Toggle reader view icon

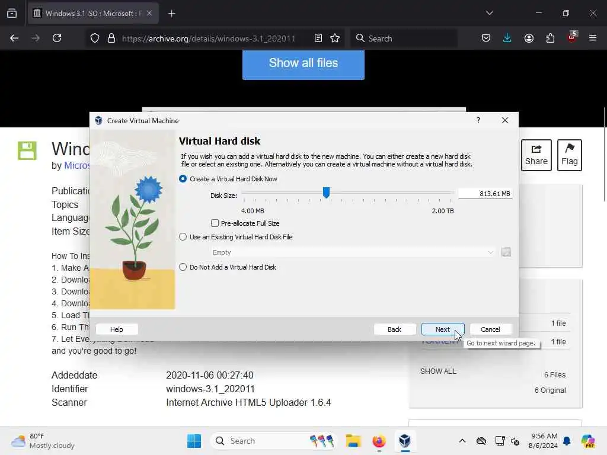pos(318,39)
